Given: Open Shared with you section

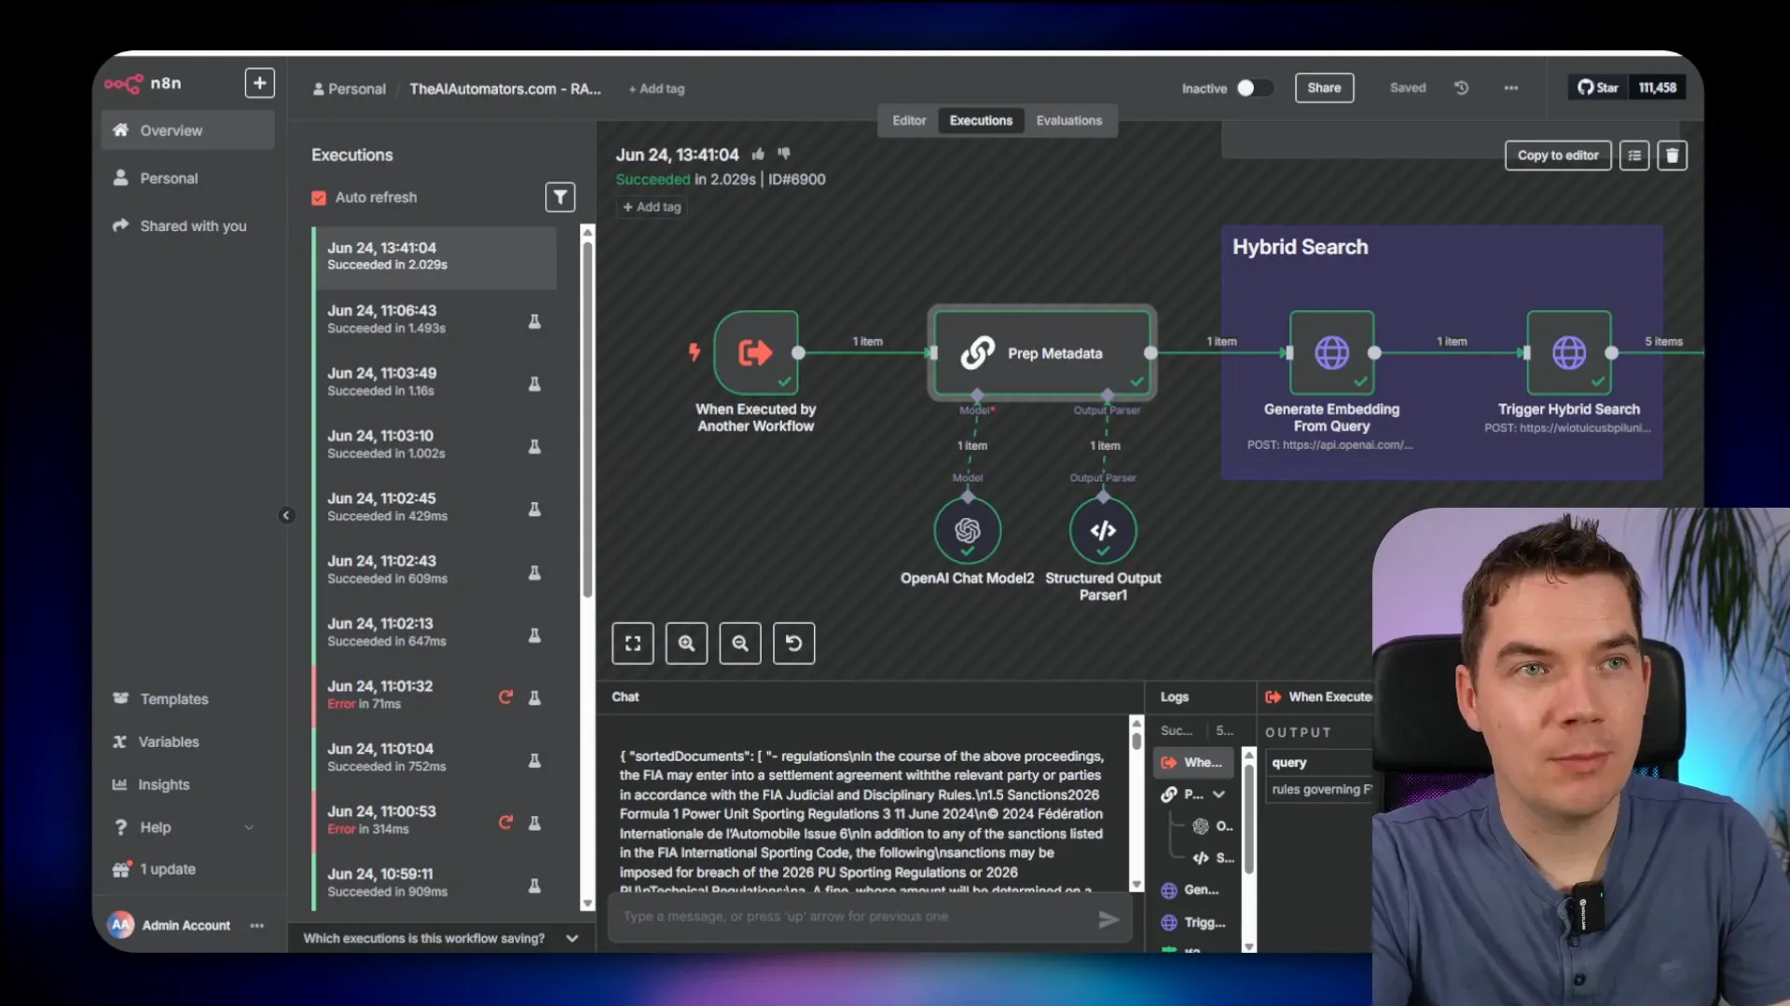Looking at the screenshot, I should click(x=187, y=225).
